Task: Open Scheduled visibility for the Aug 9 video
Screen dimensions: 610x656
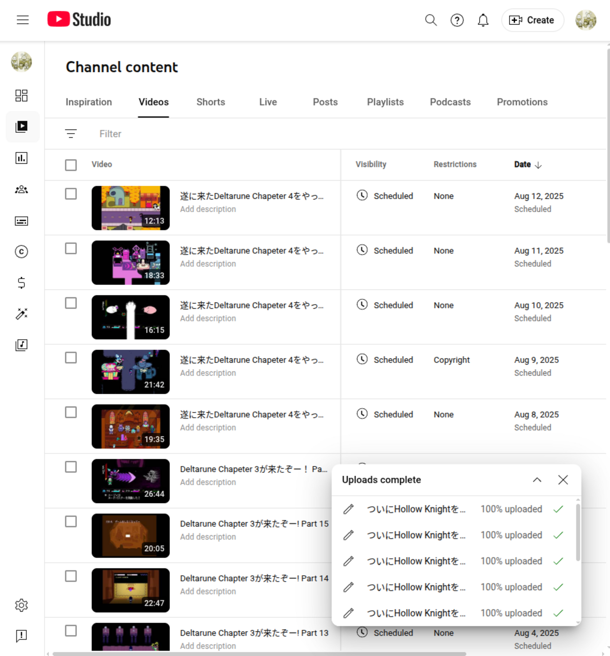Action: pos(393,360)
